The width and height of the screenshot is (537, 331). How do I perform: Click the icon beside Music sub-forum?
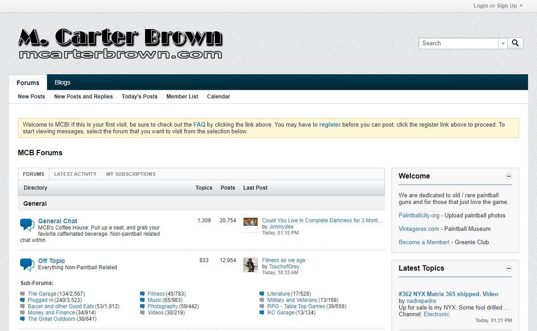click(142, 300)
